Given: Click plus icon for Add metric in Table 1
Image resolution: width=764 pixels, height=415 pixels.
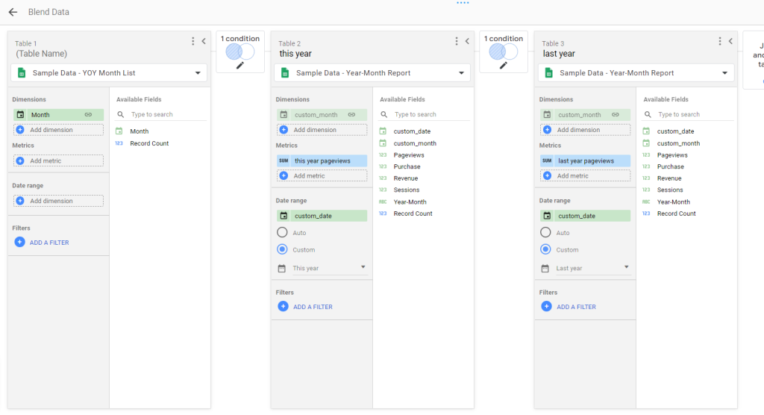Looking at the screenshot, I should click(x=20, y=160).
